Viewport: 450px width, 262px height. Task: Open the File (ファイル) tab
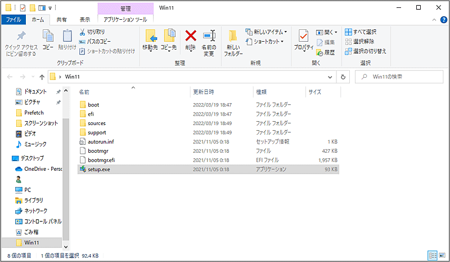pos(13,20)
